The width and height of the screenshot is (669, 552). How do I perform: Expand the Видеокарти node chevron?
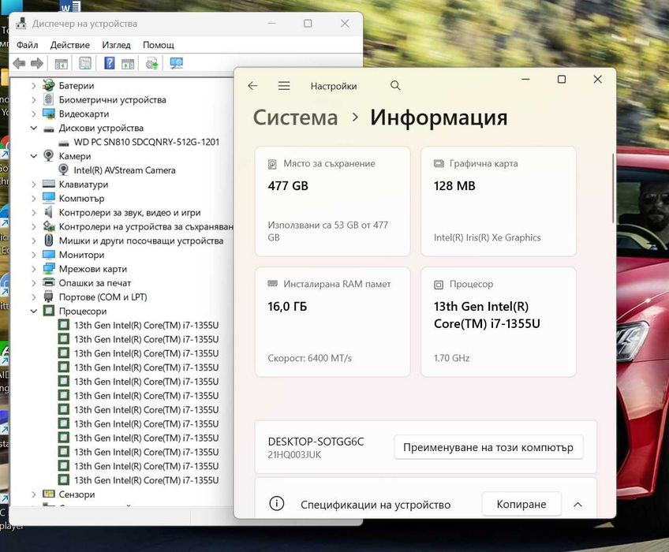34,114
